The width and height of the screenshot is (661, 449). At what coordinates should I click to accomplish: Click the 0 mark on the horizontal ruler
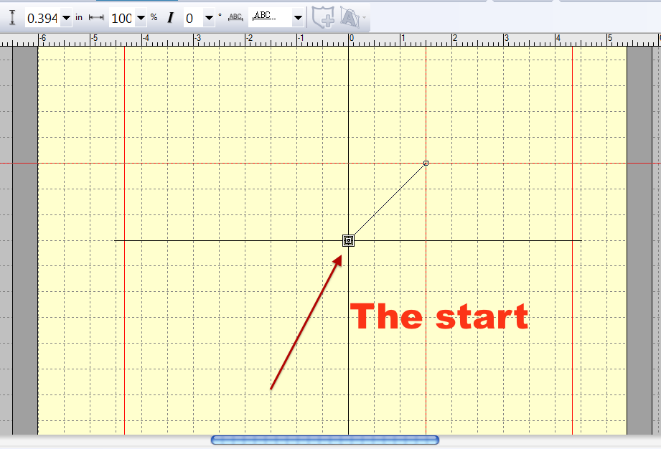tap(352, 38)
